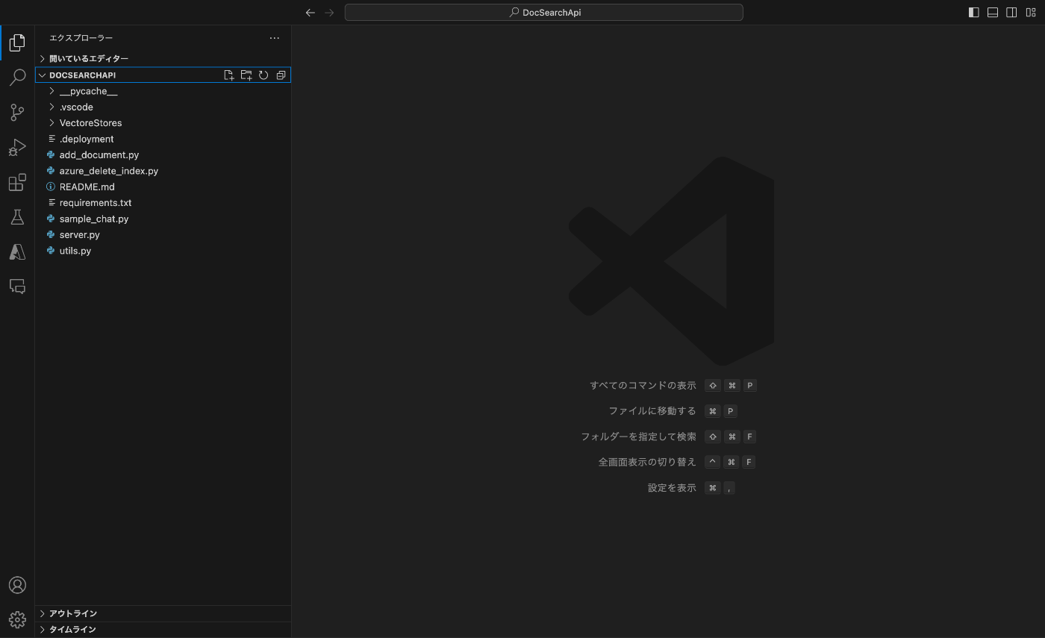Click the 全画面表示の切り替え label
Screen dimensions: 1045x638
point(647,462)
